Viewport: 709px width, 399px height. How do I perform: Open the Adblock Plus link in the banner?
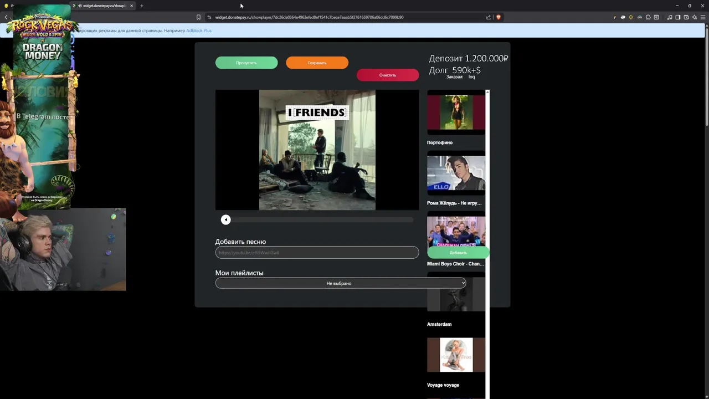[199, 30]
